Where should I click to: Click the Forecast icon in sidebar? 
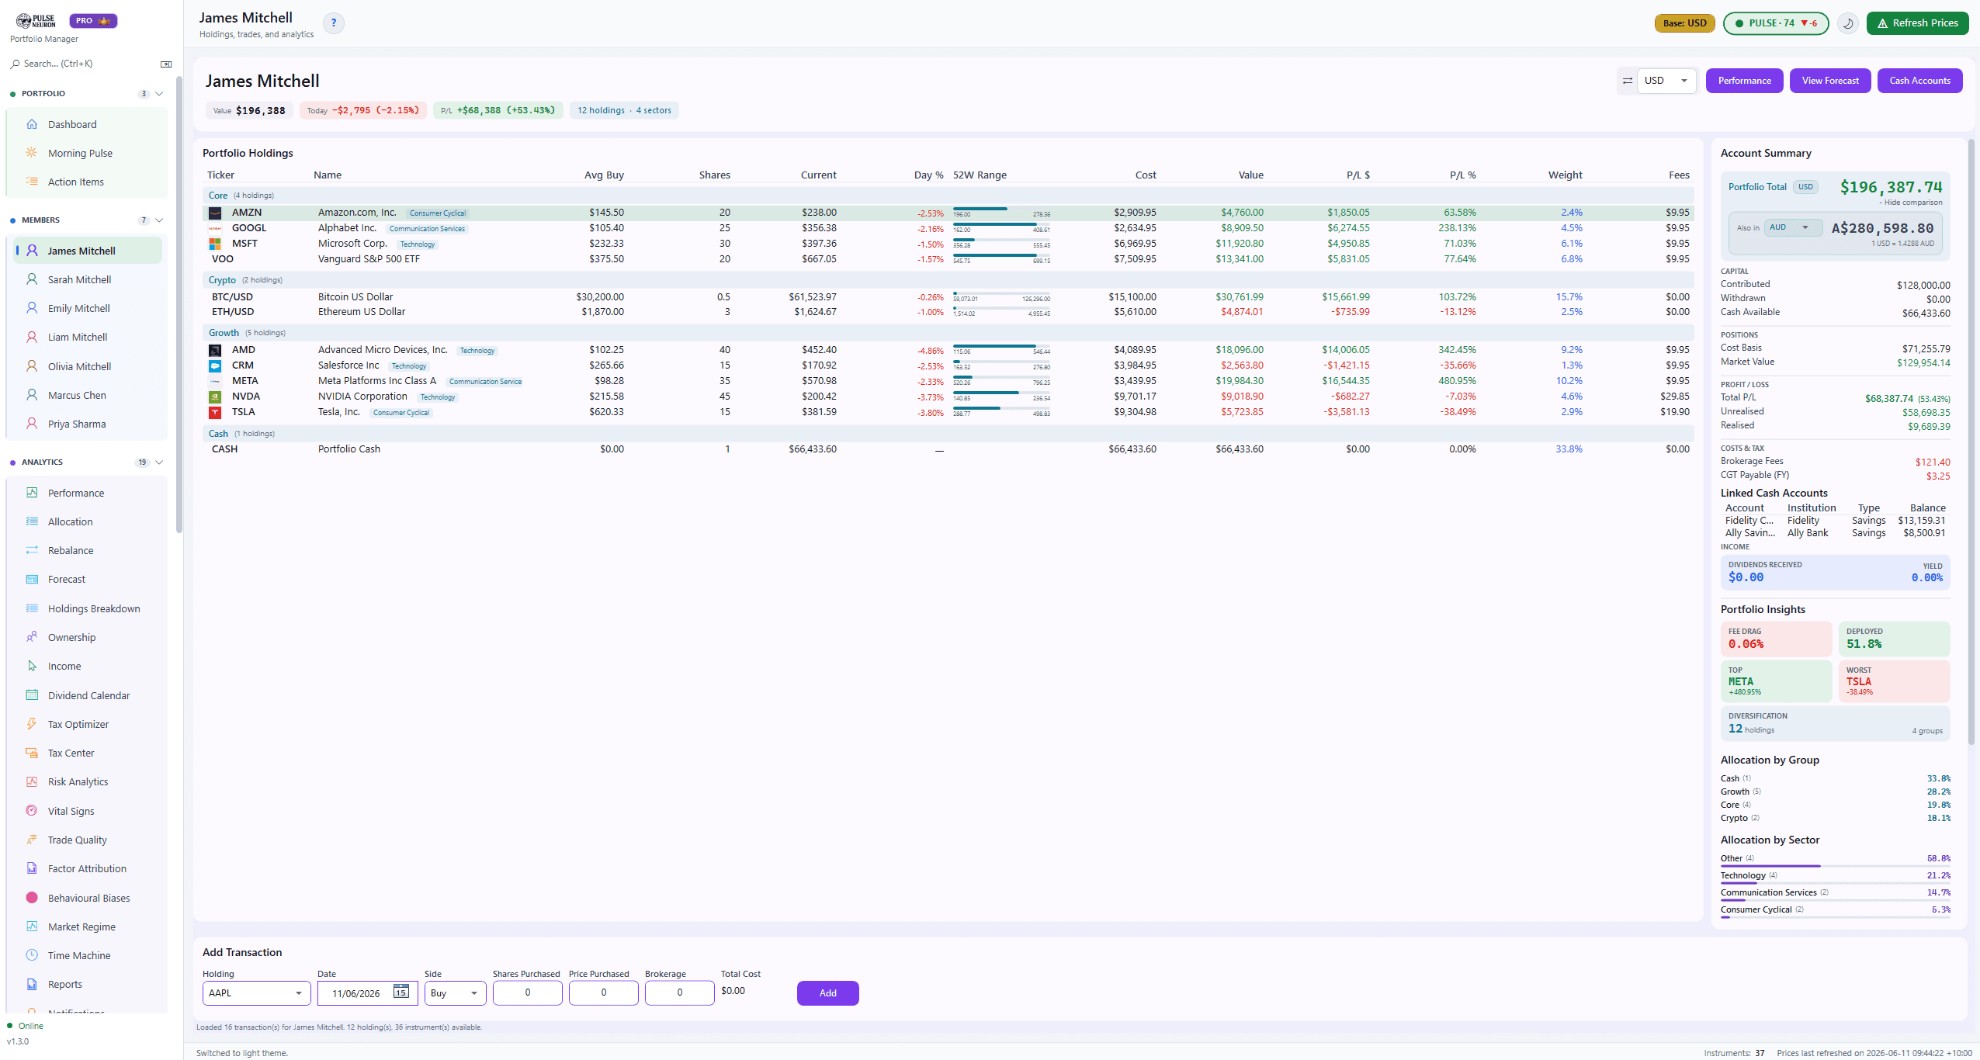click(x=32, y=579)
